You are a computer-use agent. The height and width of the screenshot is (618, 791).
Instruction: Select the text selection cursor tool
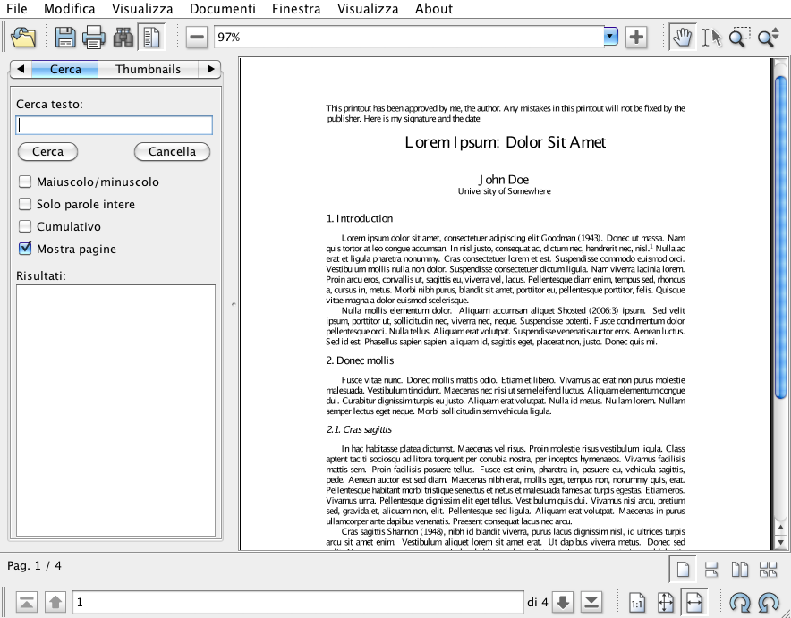coord(711,38)
